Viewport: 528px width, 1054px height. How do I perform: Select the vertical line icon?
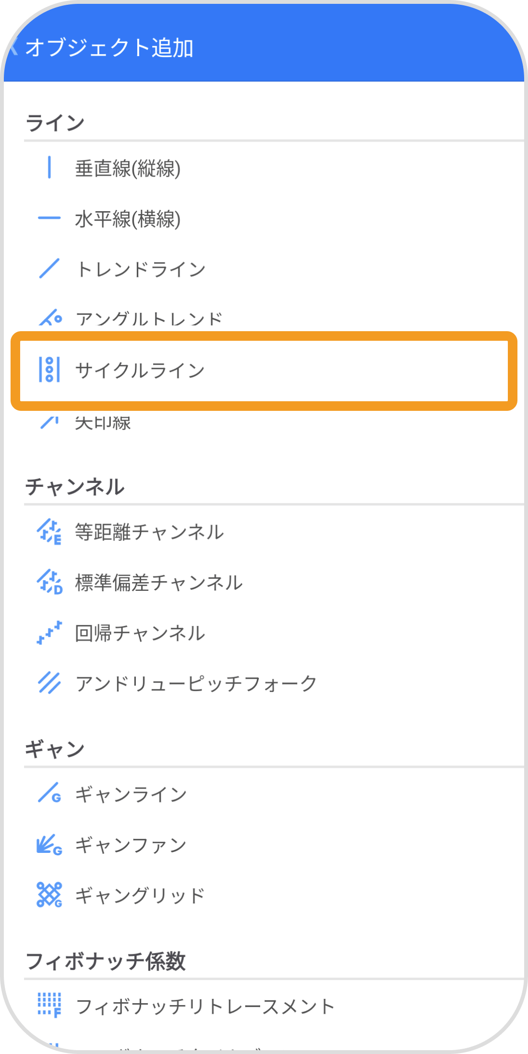coord(49,168)
